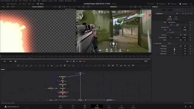Toggle the red channel for SoftGlow1

tap(169, 25)
